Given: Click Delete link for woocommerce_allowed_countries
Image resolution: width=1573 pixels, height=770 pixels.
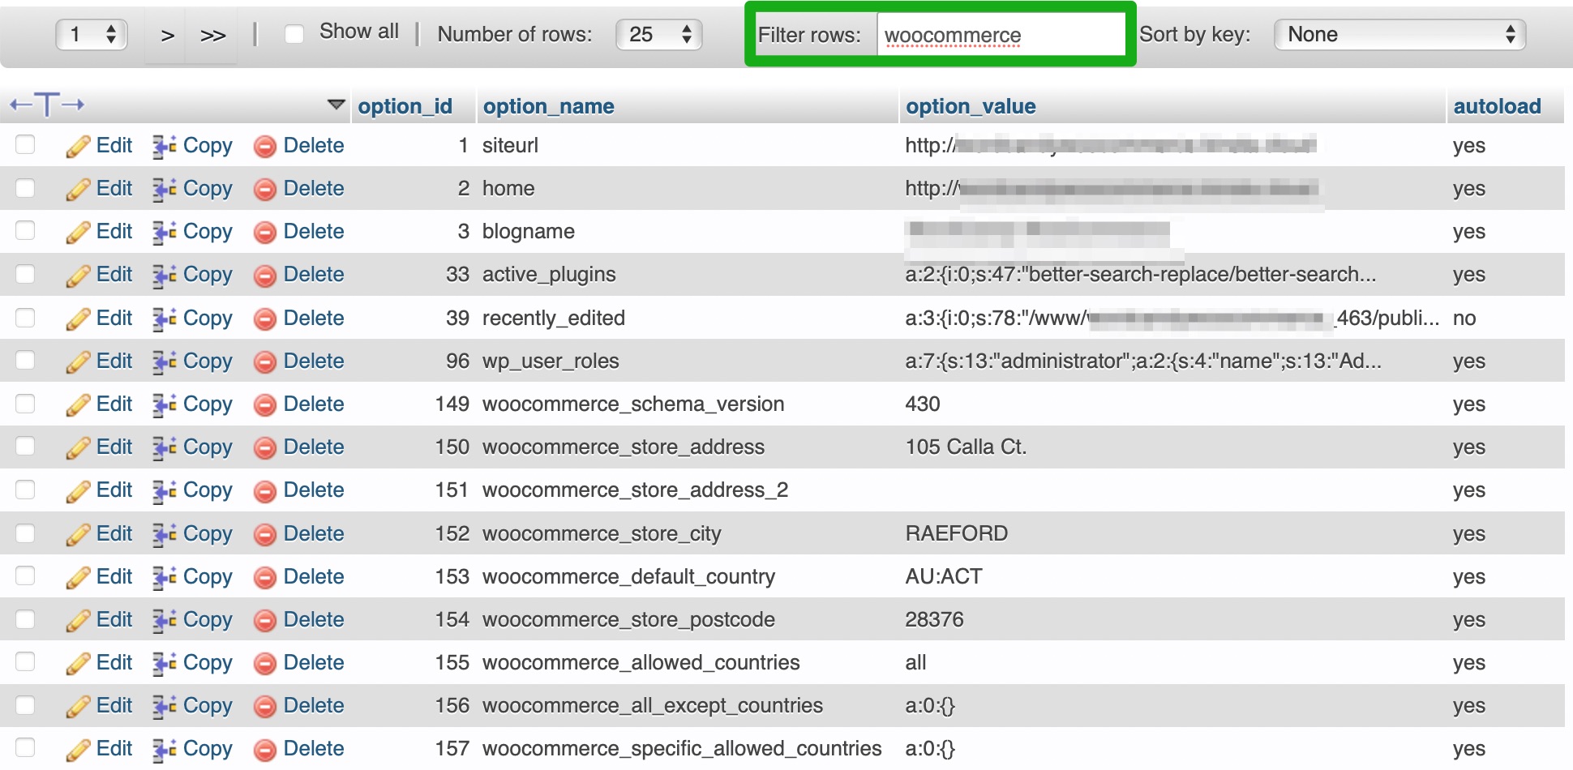Looking at the screenshot, I should (x=314, y=662).
